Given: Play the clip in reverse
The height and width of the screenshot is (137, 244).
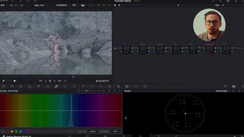Looking at the screenshot, I should click(x=45, y=81).
